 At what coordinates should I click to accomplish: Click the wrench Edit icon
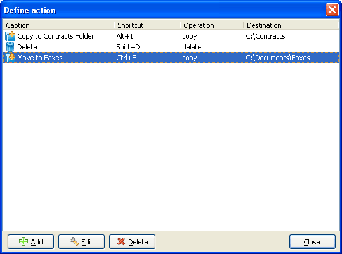click(x=74, y=241)
